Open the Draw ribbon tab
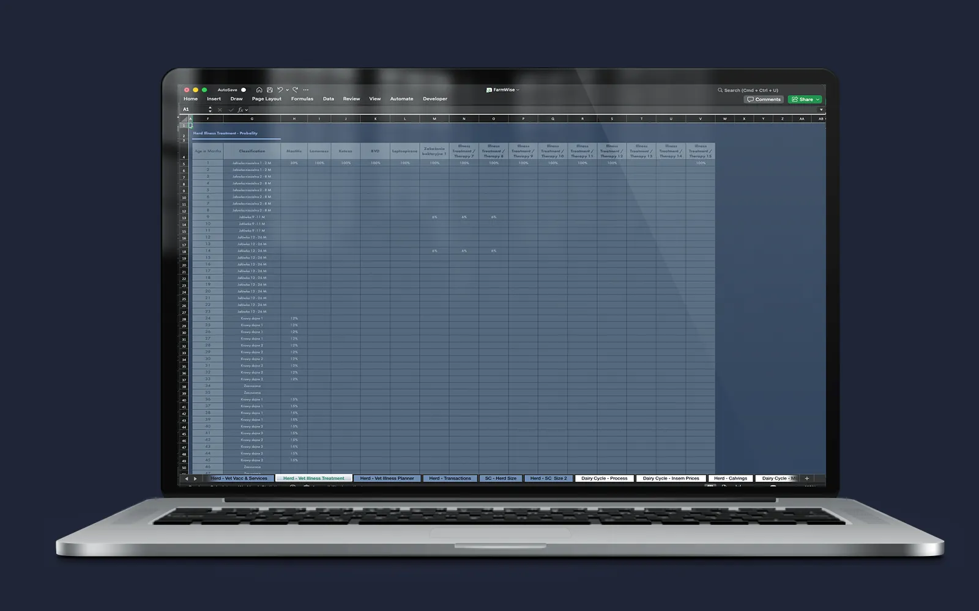Image resolution: width=979 pixels, height=611 pixels. click(236, 99)
